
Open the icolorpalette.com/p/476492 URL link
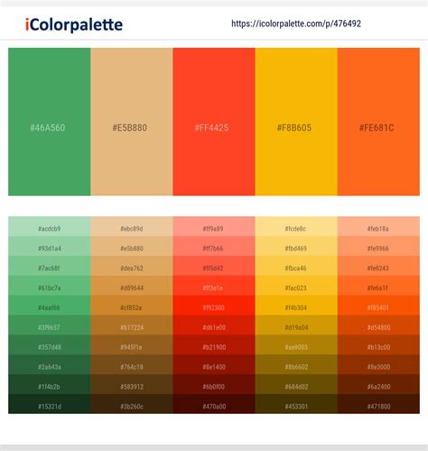(296, 23)
